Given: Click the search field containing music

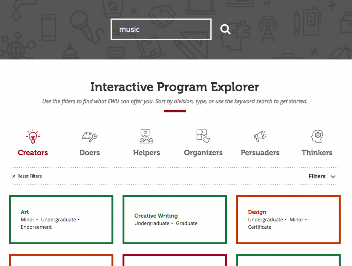Looking at the screenshot, I should click(x=161, y=29).
